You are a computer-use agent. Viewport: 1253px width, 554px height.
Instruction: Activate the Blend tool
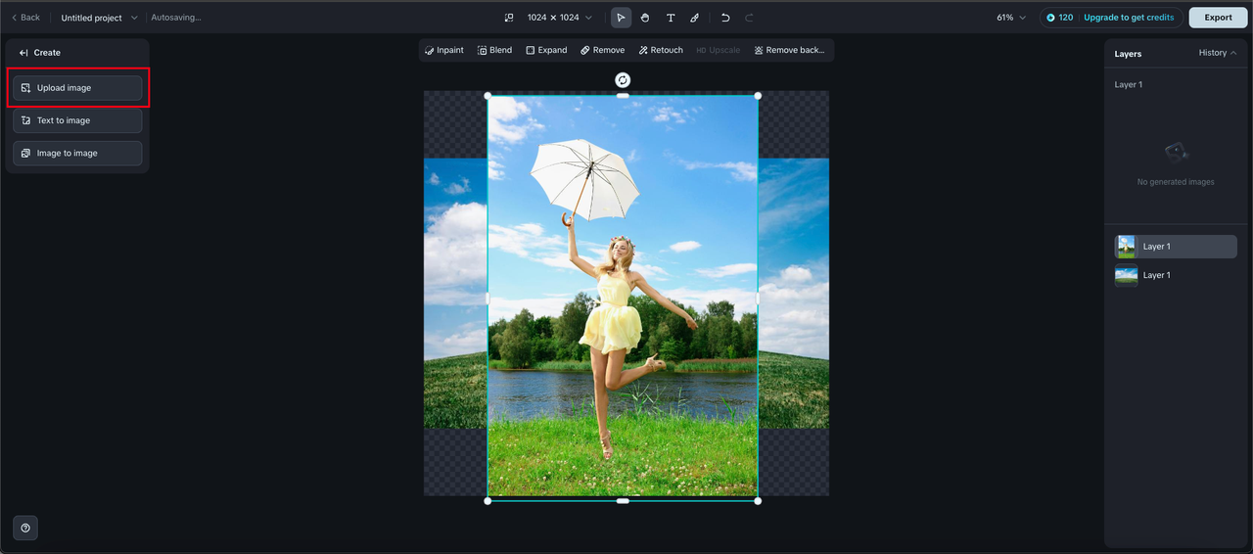click(x=494, y=50)
